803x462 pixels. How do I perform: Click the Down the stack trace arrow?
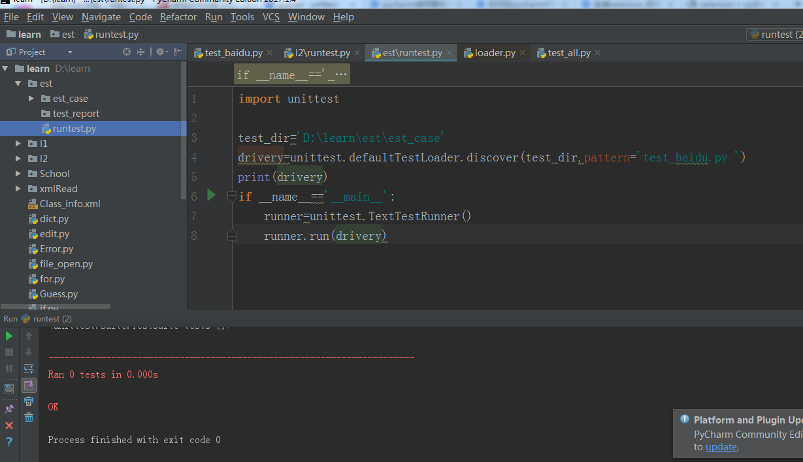(x=29, y=352)
